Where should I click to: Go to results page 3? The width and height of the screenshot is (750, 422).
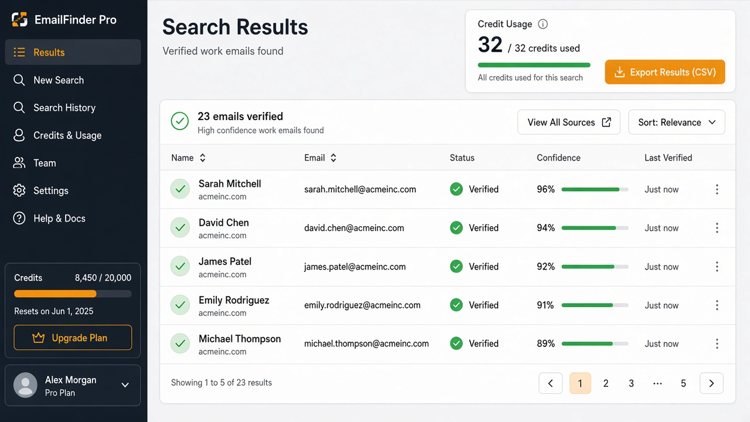coord(631,383)
